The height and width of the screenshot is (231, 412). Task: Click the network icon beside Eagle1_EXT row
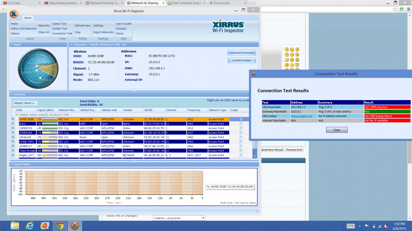pos(13,155)
